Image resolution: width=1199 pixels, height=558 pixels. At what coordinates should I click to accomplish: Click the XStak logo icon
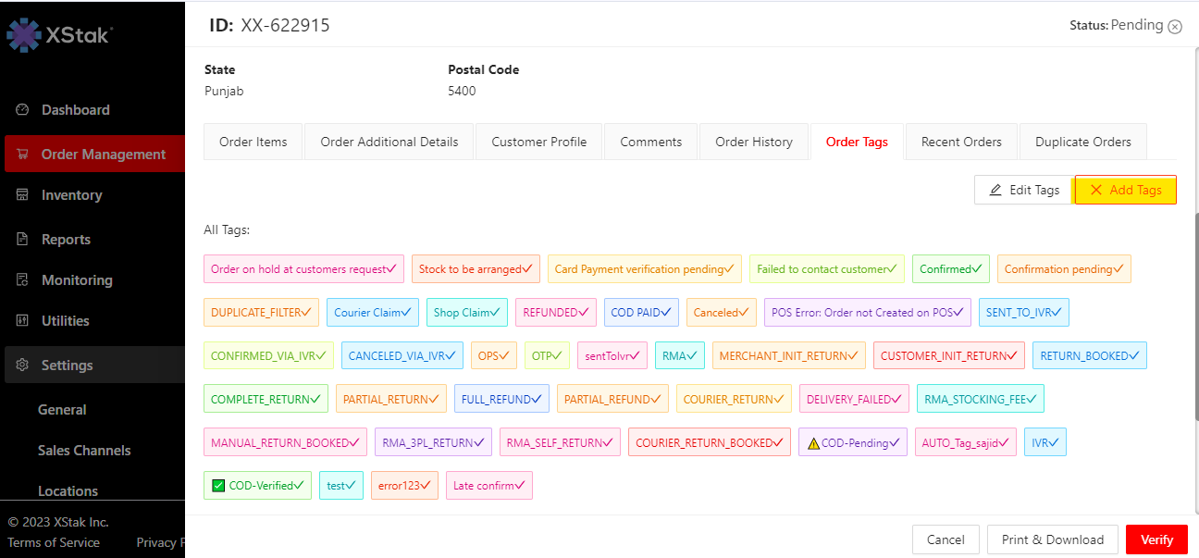[x=24, y=35]
